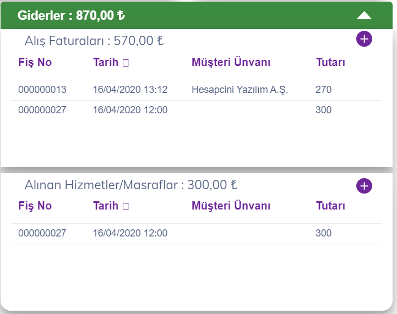
Task: Click Fiş No header in Alınan Hizmetler table
Action: [35, 206]
